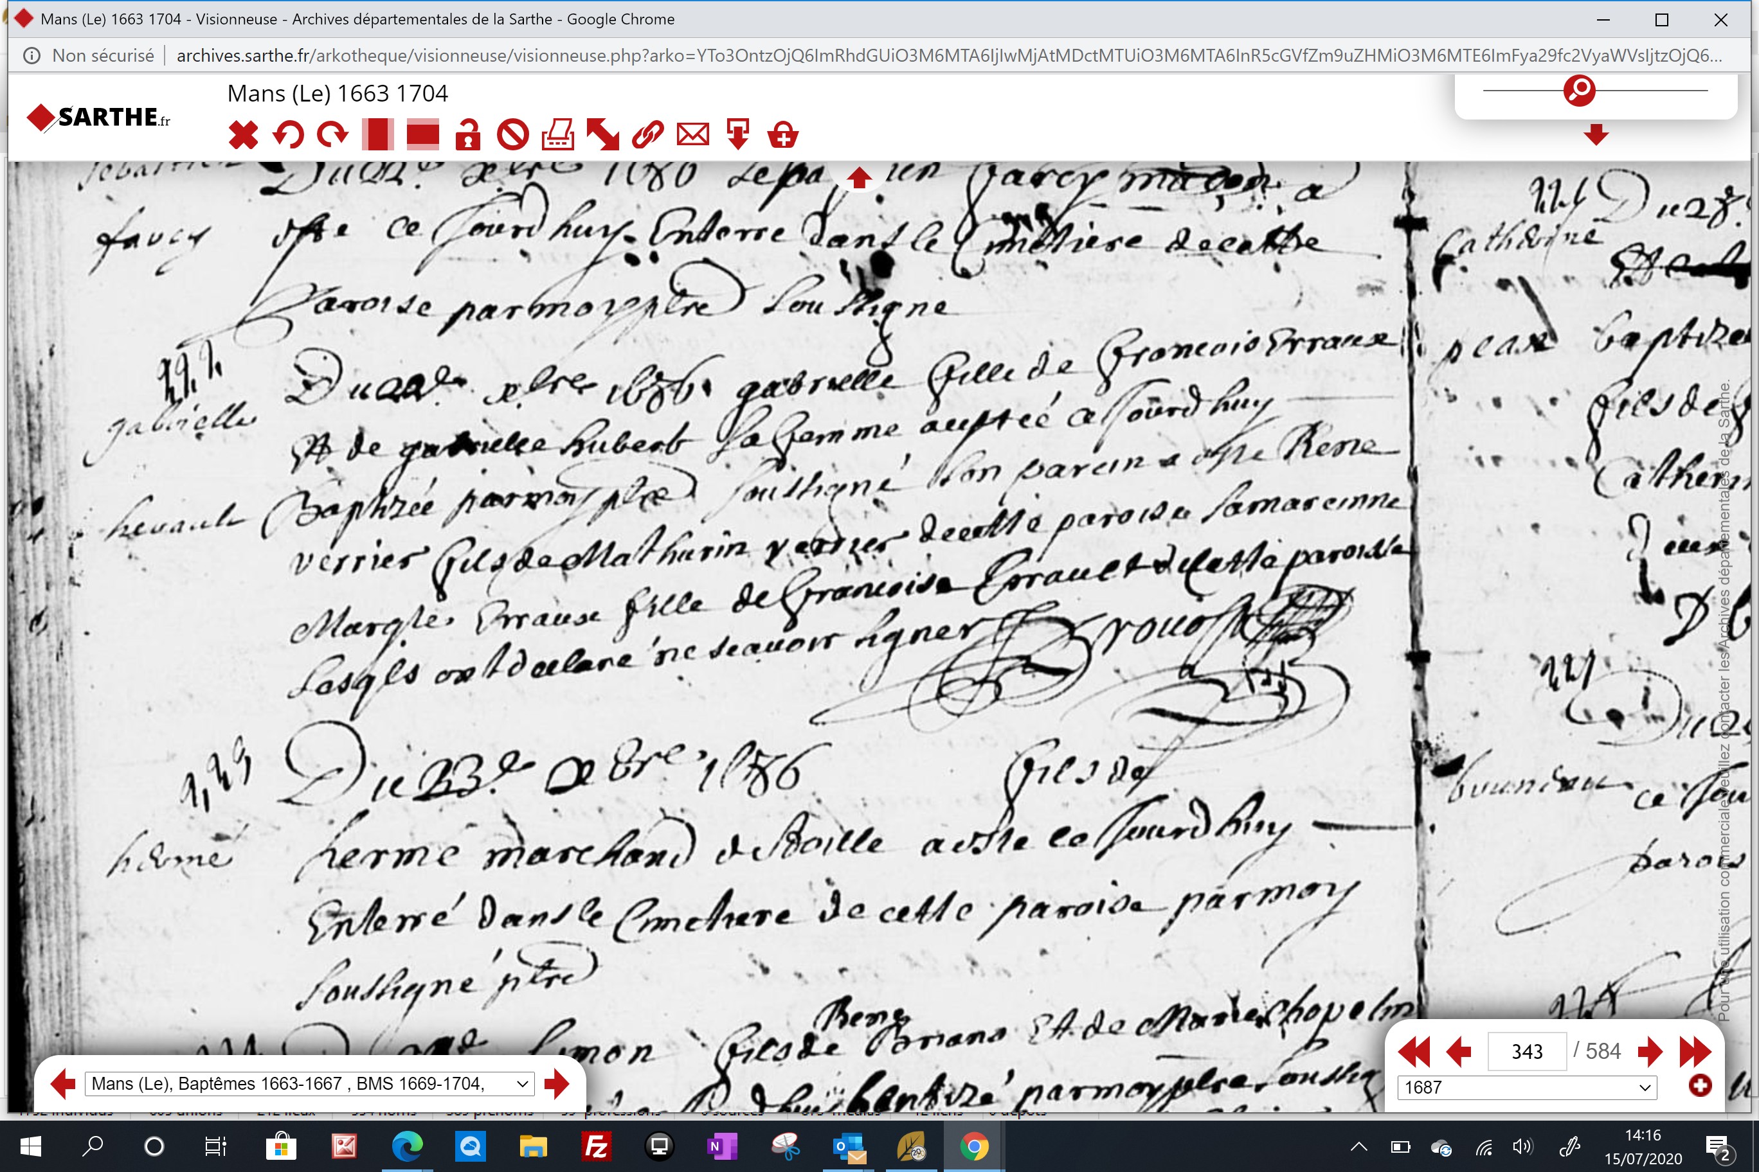Print the image with the printer icon
Screen dimensions: 1759x1172
coord(558,136)
